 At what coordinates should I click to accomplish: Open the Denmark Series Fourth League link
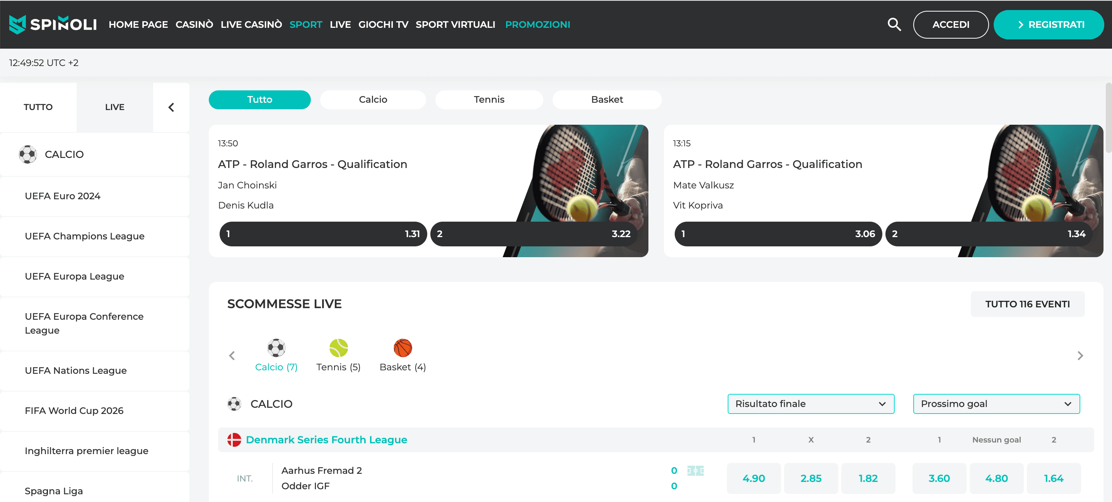point(326,439)
